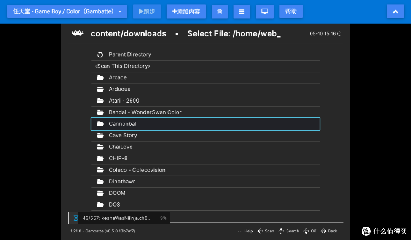Screen dimensions: 411x240
Task: Select <Scan This Directory> entry
Action: (205, 66)
